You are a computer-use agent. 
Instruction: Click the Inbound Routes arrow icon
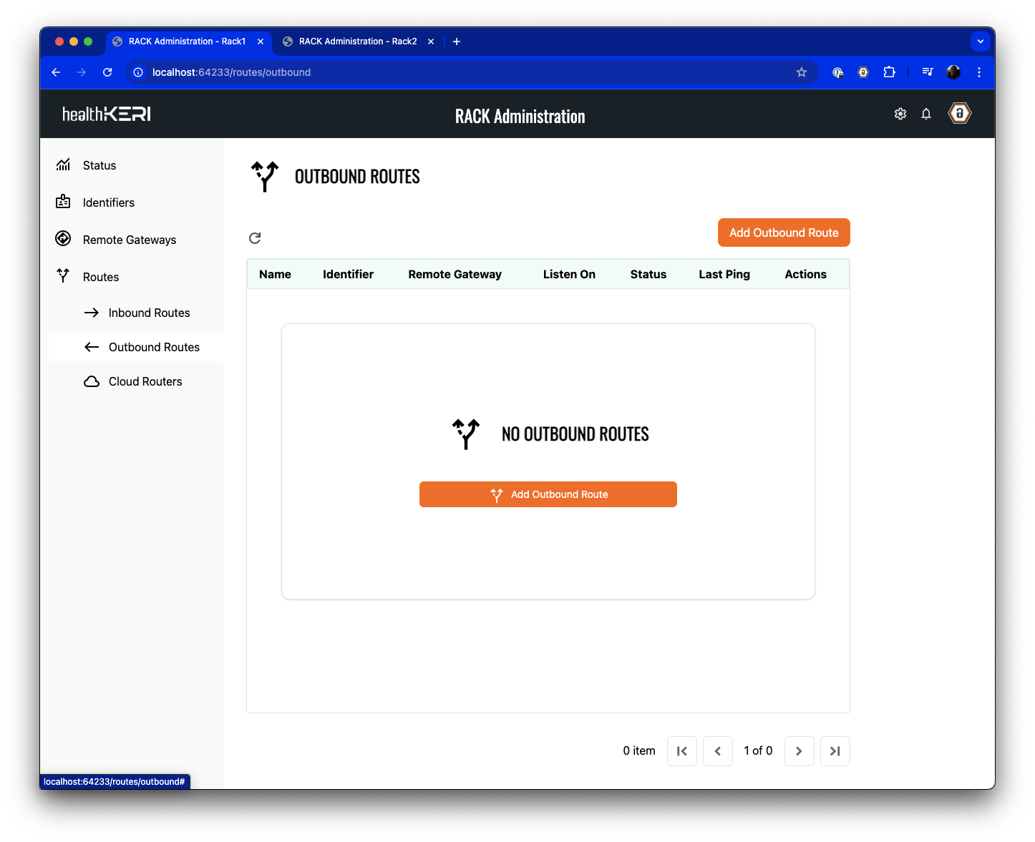tap(92, 313)
